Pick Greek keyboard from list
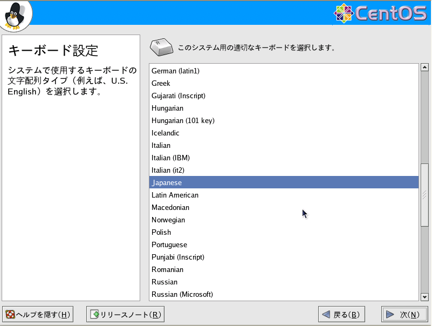The width and height of the screenshot is (432, 326). [x=284, y=83]
